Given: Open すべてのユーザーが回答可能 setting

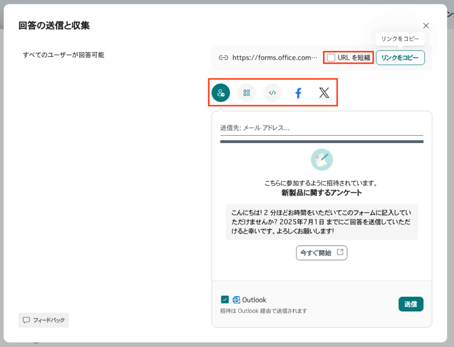Looking at the screenshot, I should point(64,55).
